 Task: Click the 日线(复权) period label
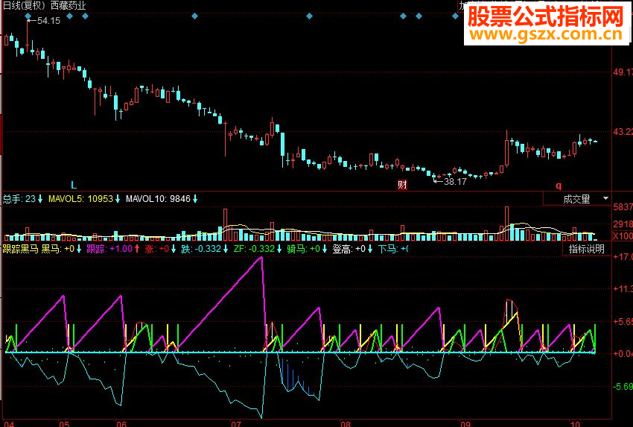(x=24, y=5)
